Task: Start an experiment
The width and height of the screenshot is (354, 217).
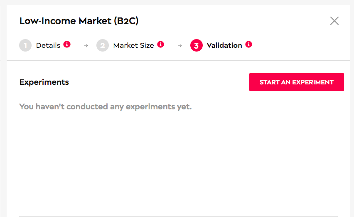Action: point(296,82)
